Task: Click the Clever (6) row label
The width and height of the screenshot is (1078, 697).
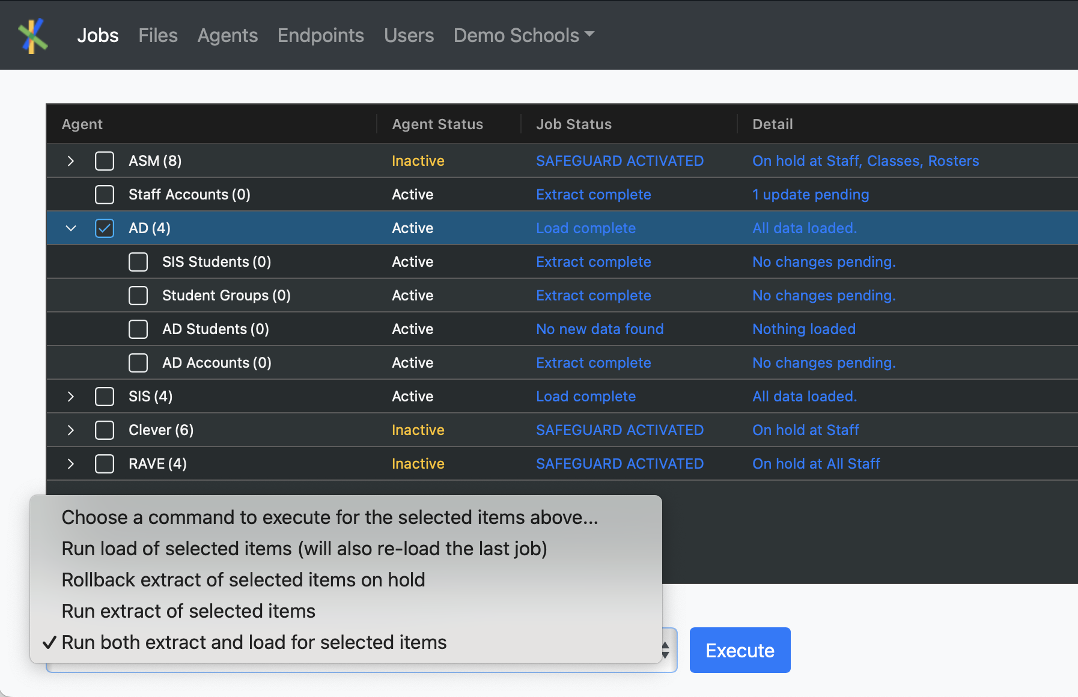Action: click(x=161, y=430)
